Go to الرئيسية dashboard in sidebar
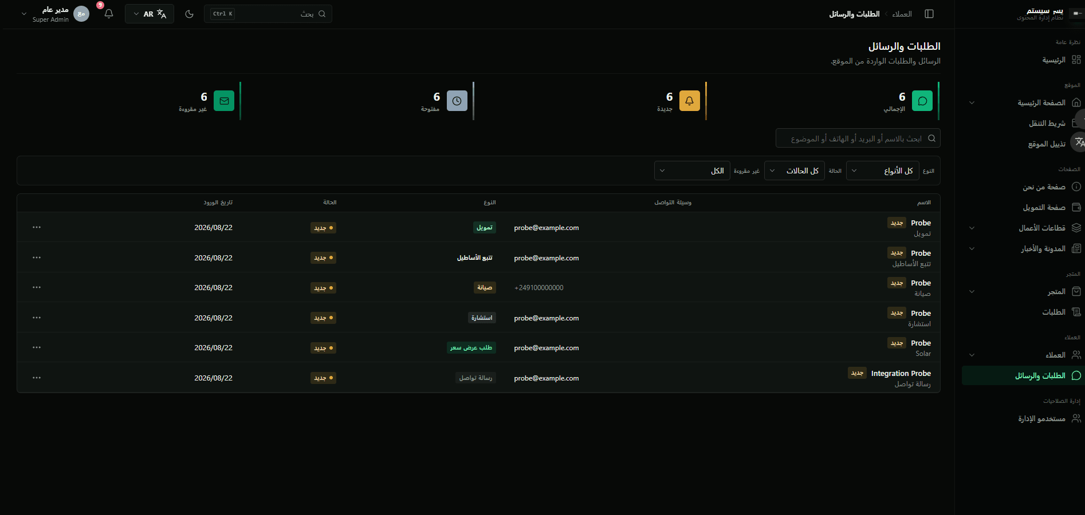Screen dimensions: 1085x515 [x=1023, y=60]
